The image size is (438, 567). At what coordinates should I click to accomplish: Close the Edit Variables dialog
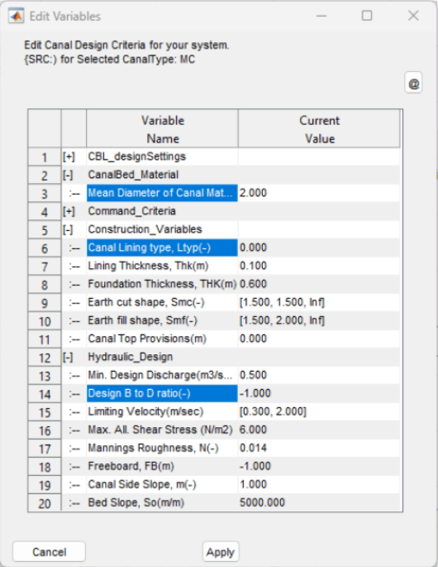pos(413,16)
